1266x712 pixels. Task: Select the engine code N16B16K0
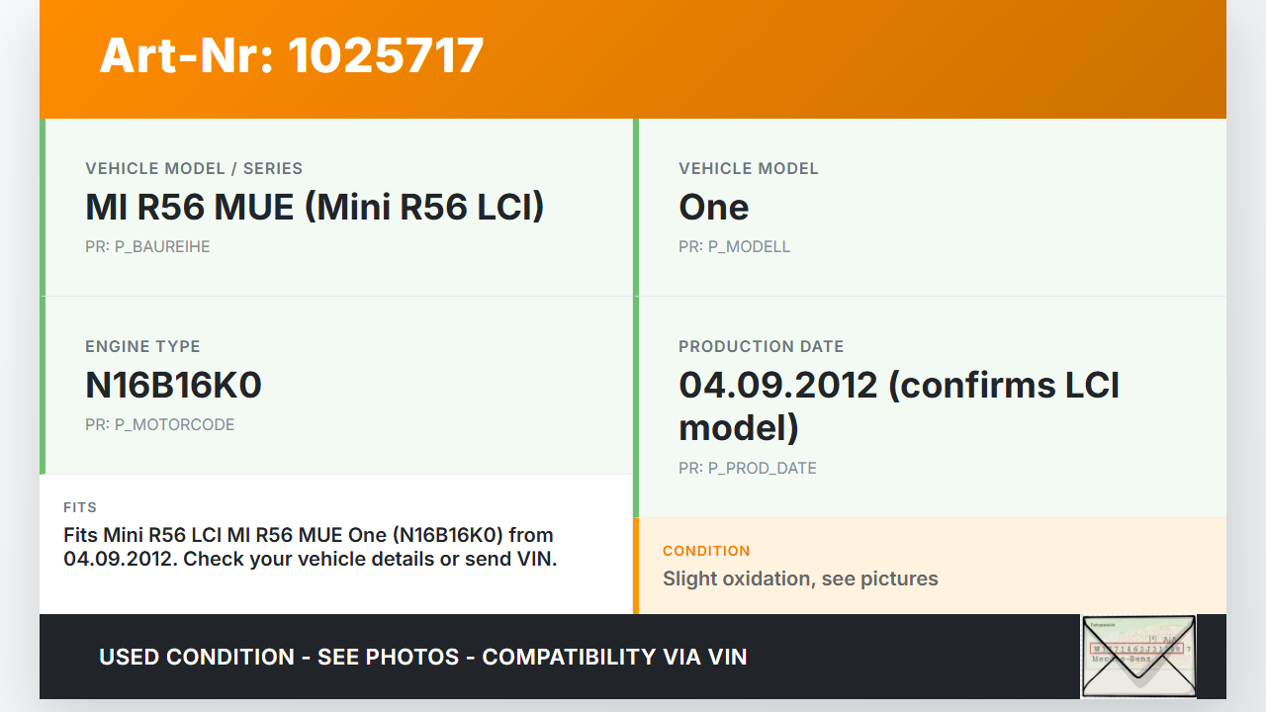point(173,385)
